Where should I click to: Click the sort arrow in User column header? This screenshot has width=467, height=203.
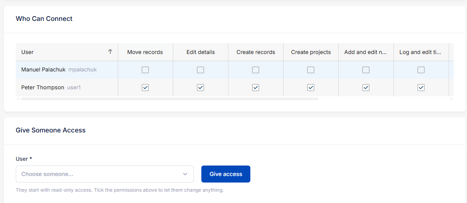click(110, 52)
